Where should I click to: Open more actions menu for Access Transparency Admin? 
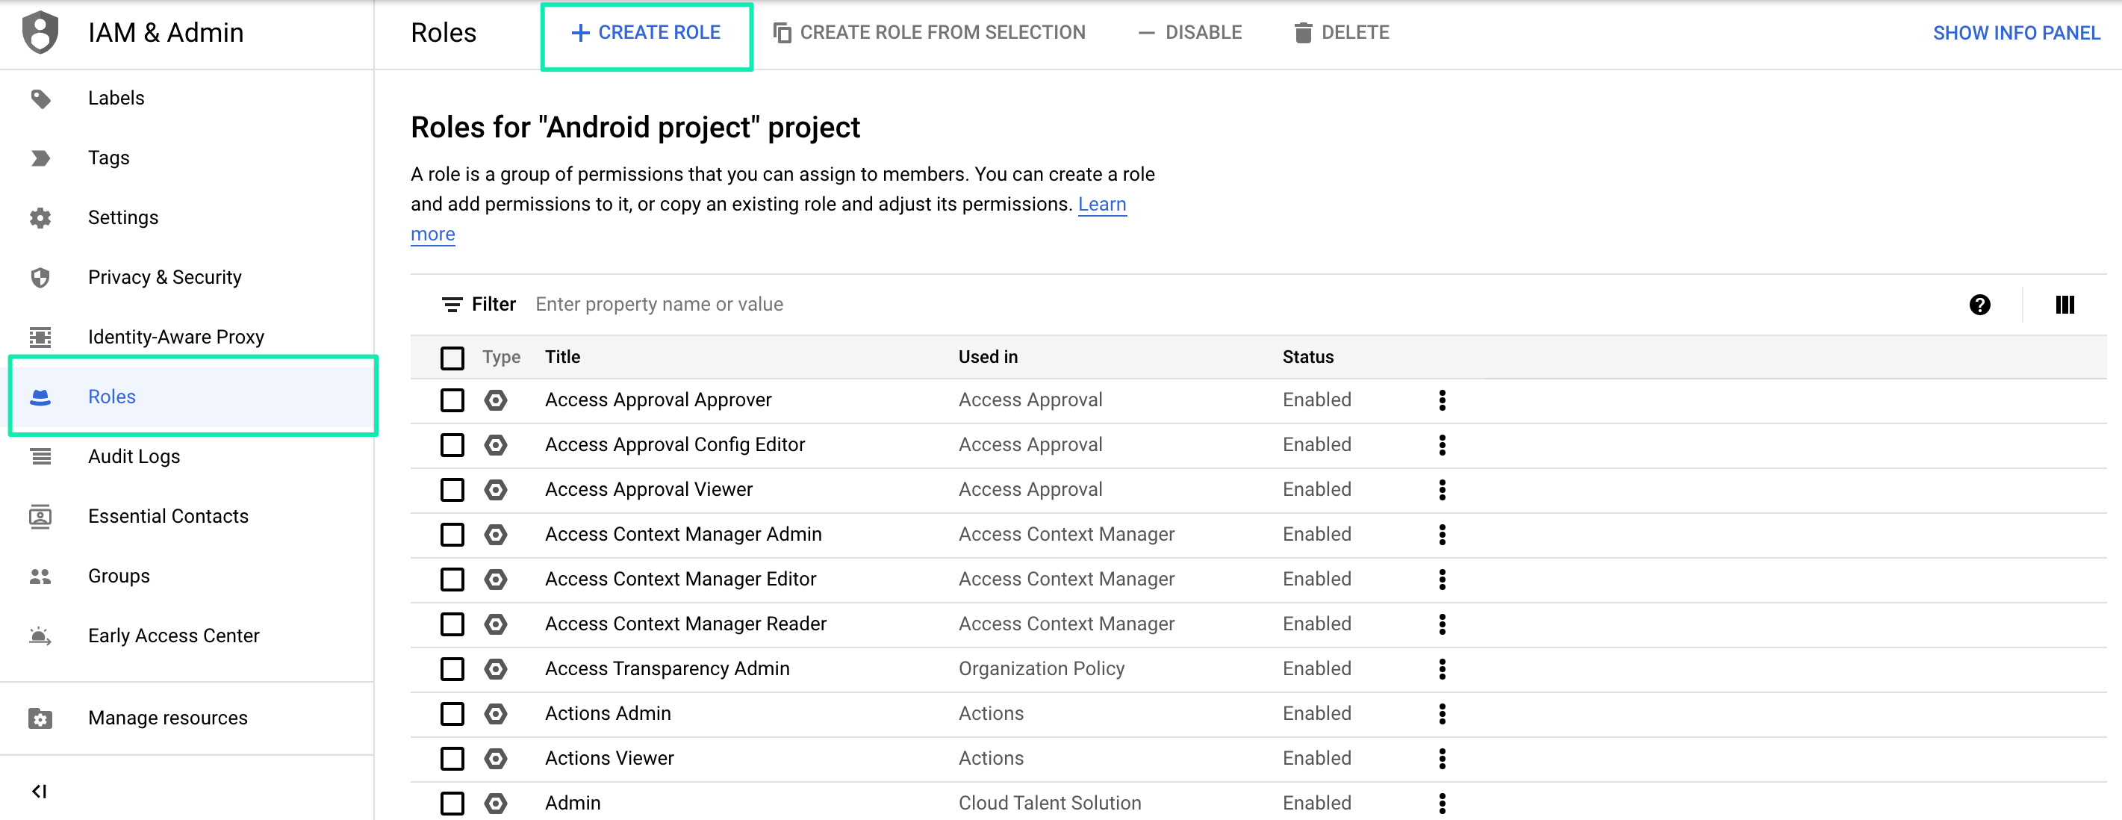pyautogui.click(x=1442, y=669)
